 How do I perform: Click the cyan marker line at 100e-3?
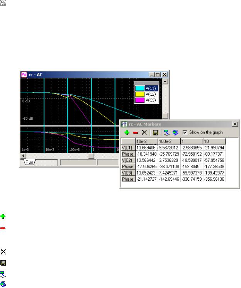point(68,115)
